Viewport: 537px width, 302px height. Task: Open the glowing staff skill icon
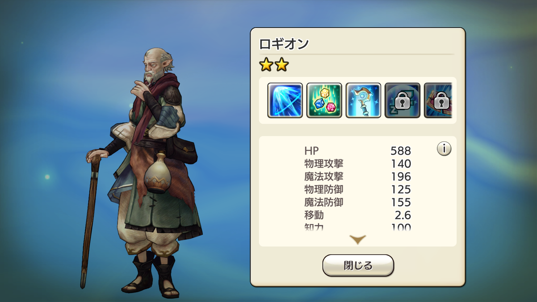click(x=363, y=100)
